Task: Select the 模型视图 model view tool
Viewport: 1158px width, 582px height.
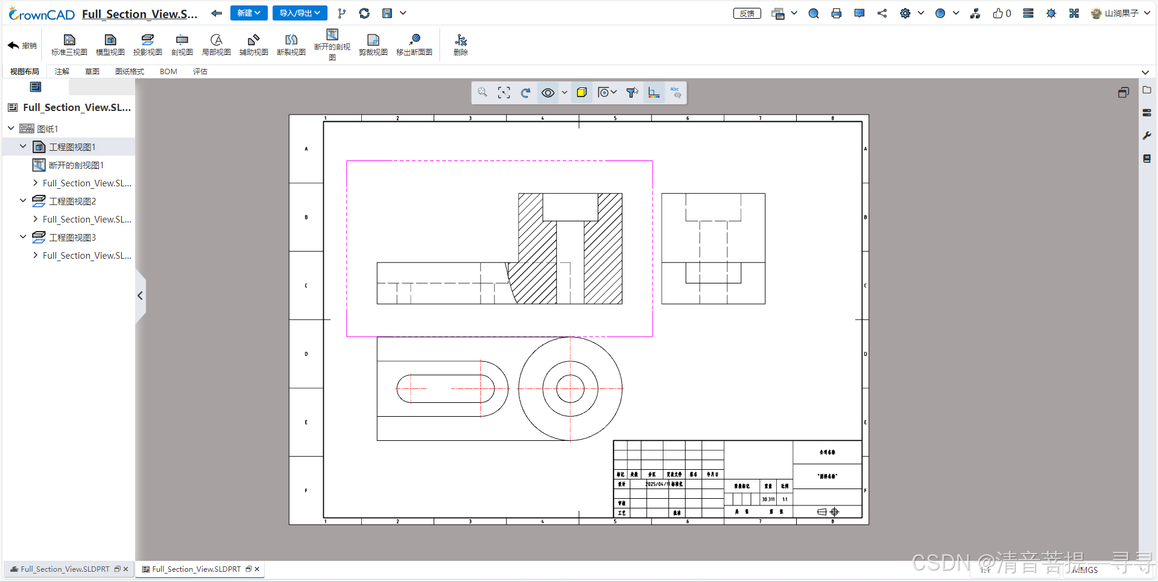Action: point(110,45)
